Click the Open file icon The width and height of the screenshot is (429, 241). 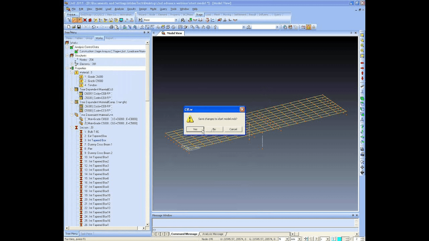pos(74,27)
